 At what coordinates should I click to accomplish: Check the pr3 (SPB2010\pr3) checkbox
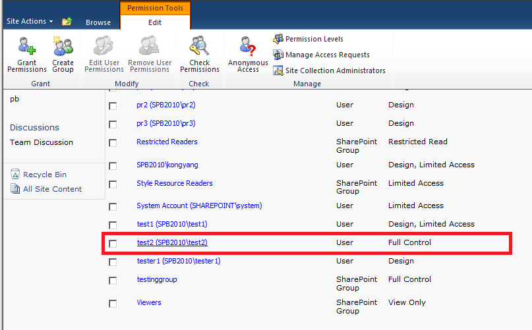(x=113, y=124)
